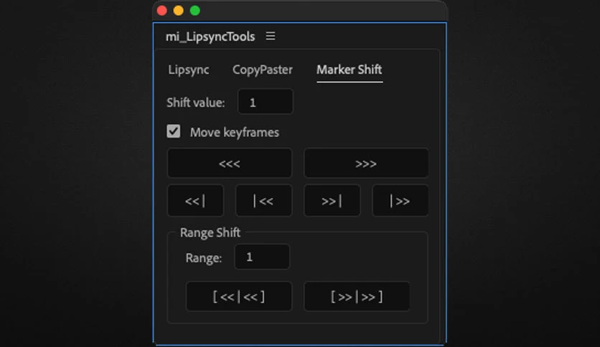
Task: Switch to the Lipsync tab
Action: point(189,70)
